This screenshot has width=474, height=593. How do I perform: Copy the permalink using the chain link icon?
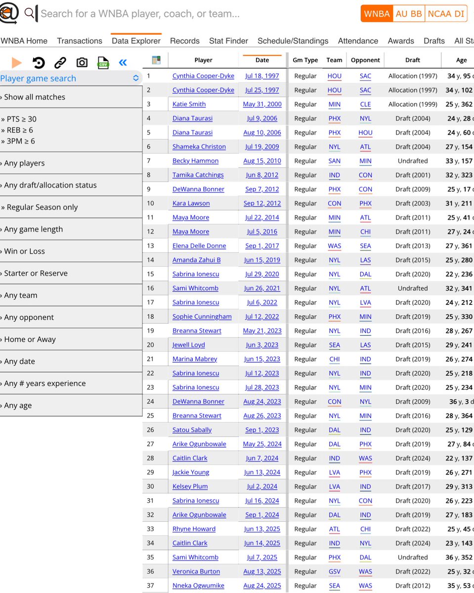(x=60, y=62)
